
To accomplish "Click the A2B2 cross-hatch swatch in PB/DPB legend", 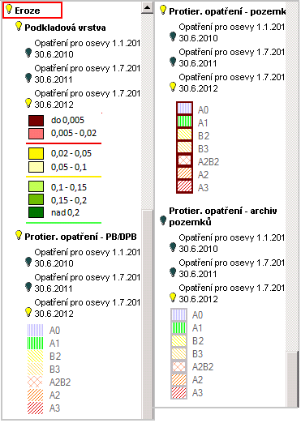I will coord(36,382).
